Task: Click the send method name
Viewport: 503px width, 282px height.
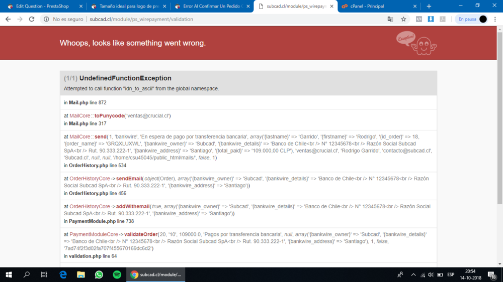Action: pos(101,136)
